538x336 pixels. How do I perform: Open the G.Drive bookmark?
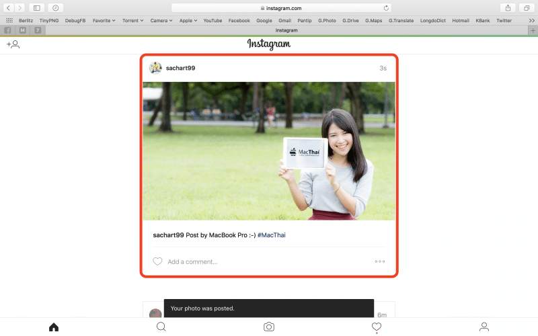[x=350, y=21]
